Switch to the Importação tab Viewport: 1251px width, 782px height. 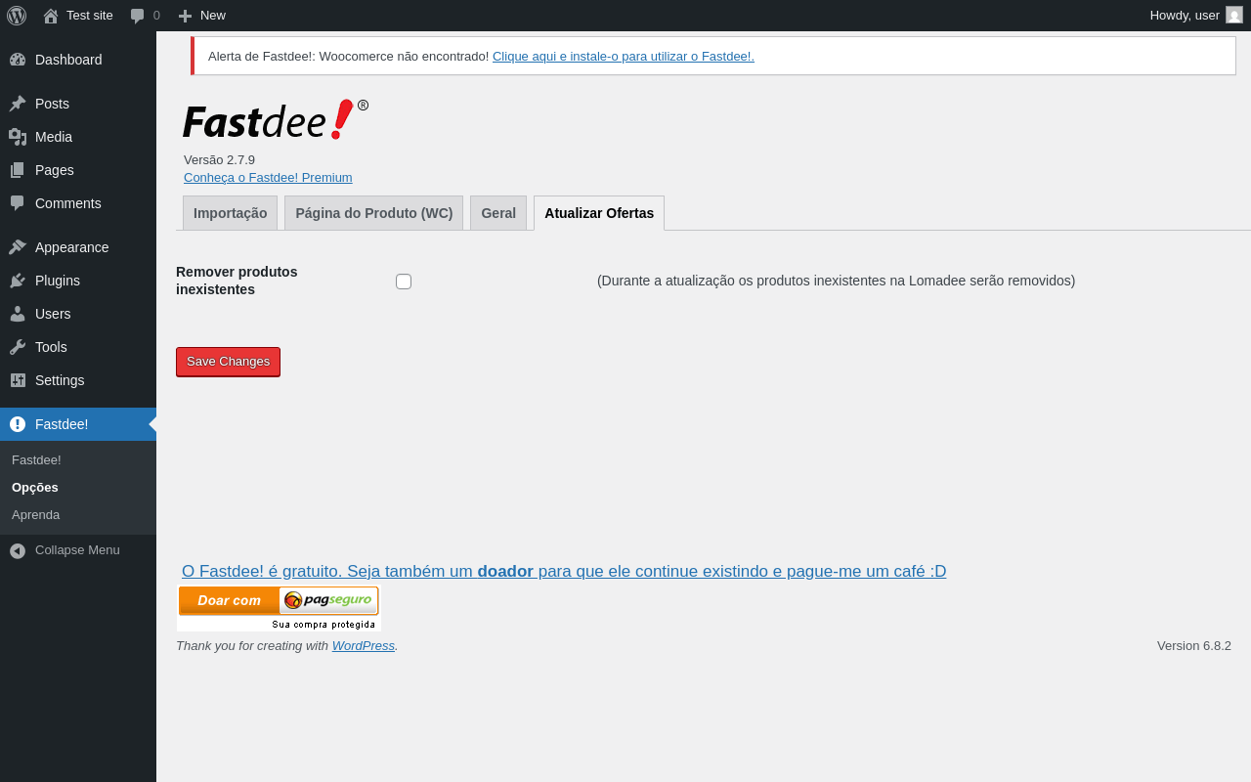[230, 213]
